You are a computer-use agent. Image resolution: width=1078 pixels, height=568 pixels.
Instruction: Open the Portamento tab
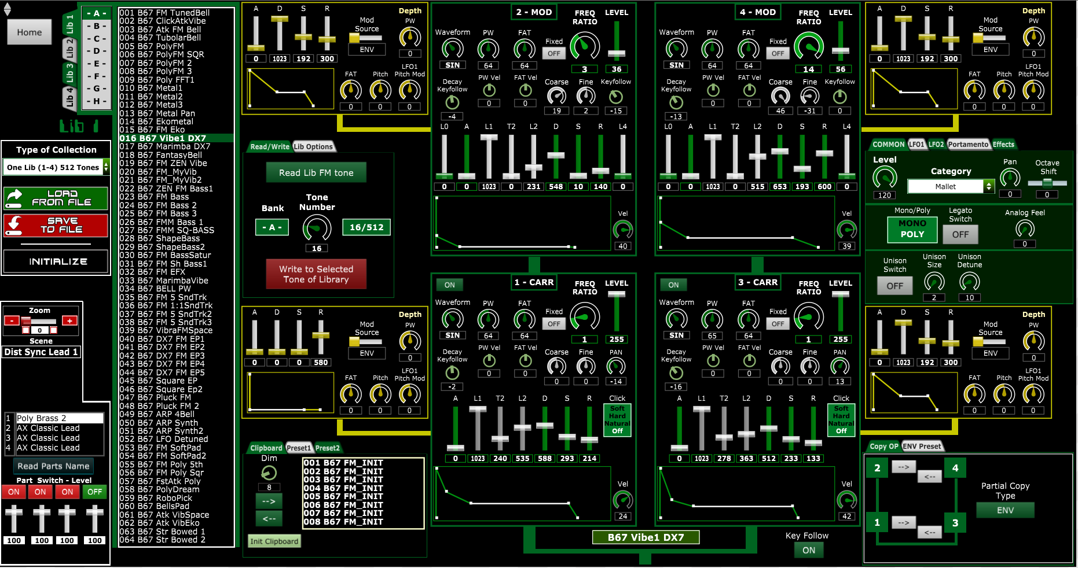tap(968, 144)
